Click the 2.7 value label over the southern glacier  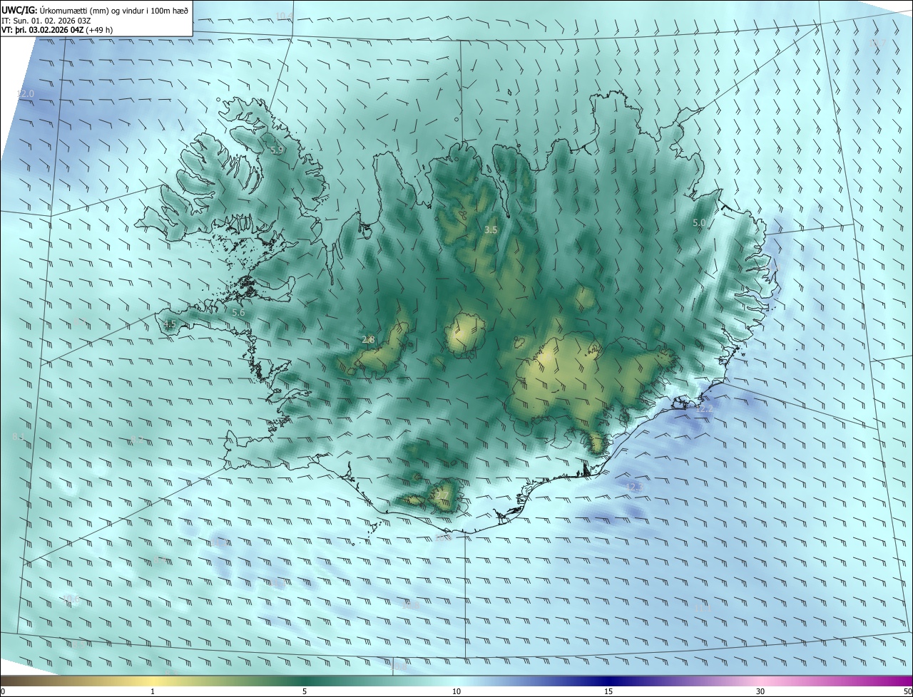pyautogui.click(x=443, y=495)
